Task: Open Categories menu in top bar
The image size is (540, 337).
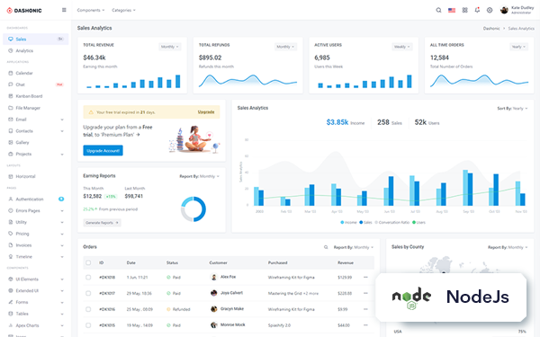Action: (123, 10)
